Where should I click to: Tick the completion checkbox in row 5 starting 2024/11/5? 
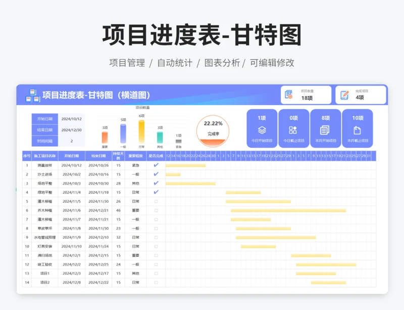156,201
